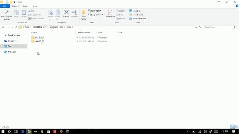239x134 pixels.
Task: Open Properties from ribbon
Action: click(x=110, y=15)
